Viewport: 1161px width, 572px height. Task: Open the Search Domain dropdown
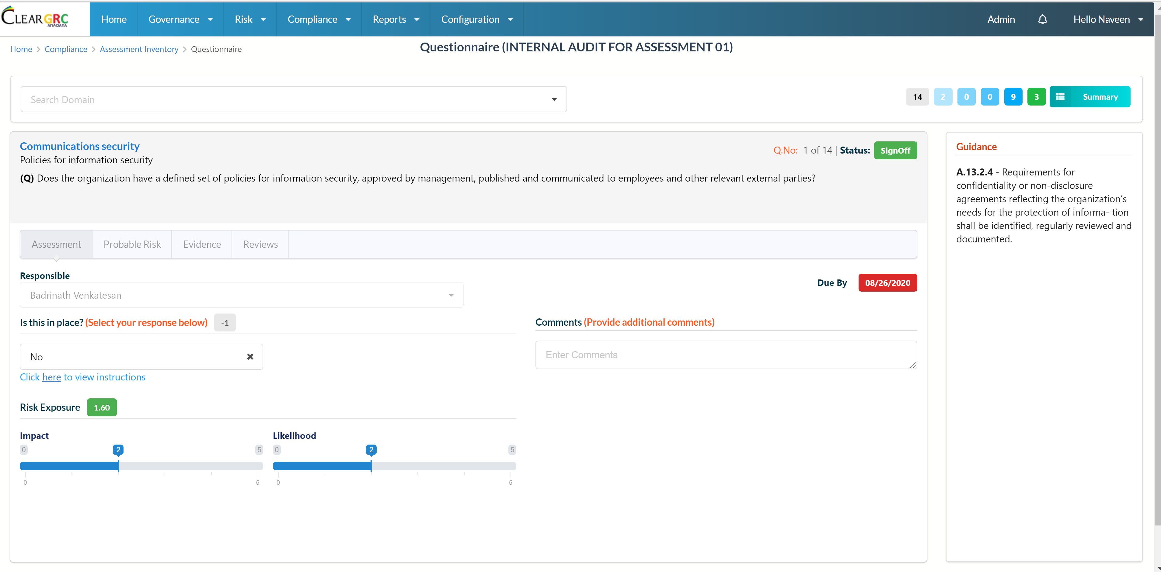[293, 99]
